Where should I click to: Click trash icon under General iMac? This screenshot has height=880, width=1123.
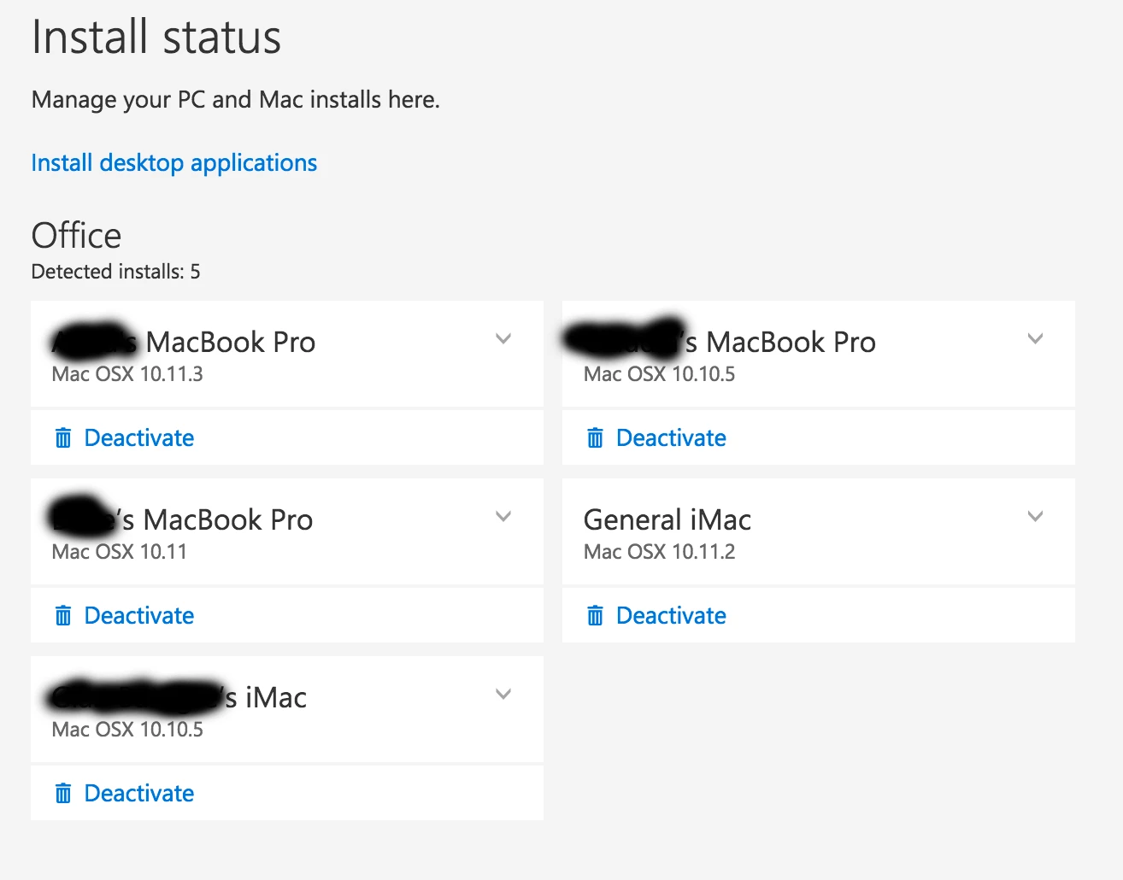pyautogui.click(x=595, y=615)
